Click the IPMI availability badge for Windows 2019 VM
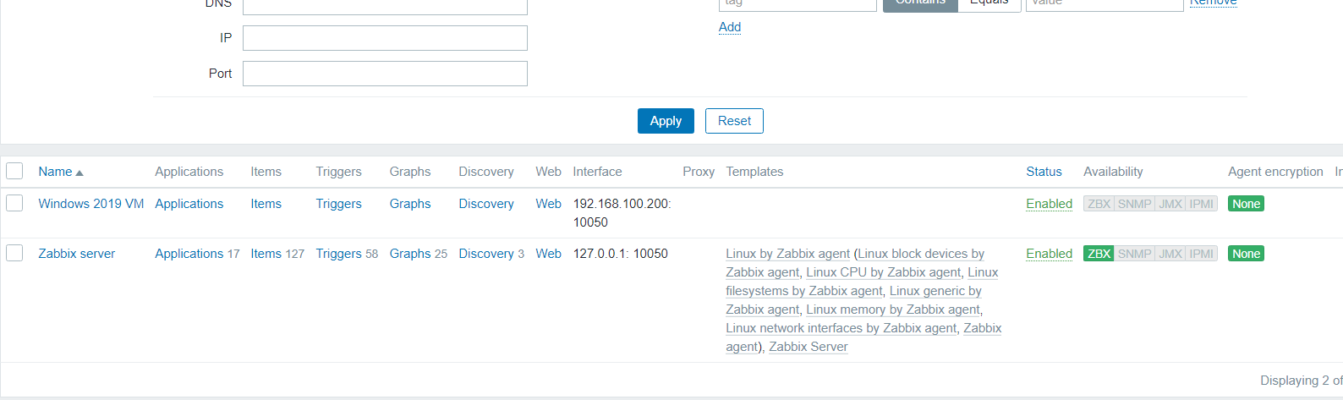This screenshot has height=400, width=1343. click(1202, 204)
